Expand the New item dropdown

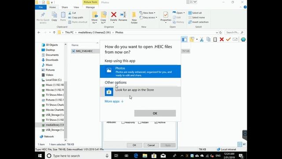[147, 13]
